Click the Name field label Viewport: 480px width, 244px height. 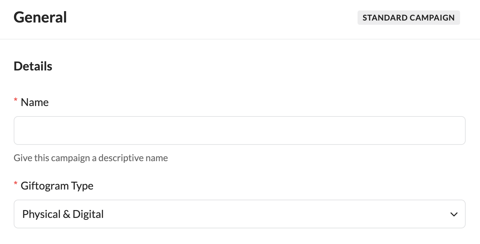(35, 102)
